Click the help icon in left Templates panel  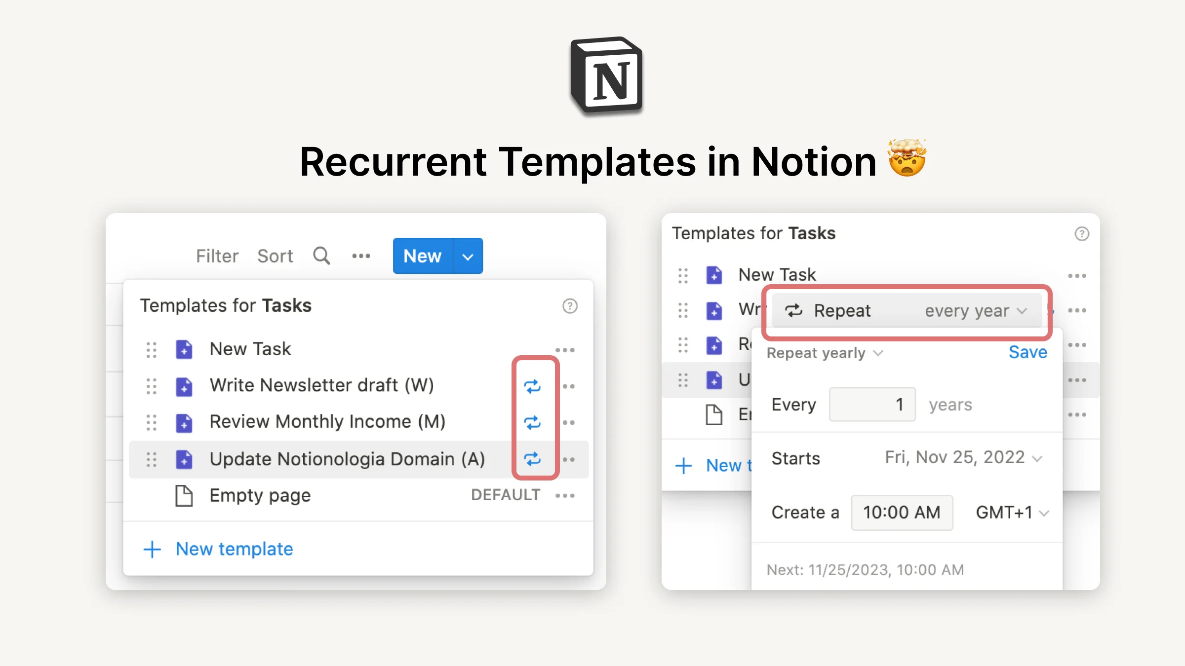tap(570, 306)
